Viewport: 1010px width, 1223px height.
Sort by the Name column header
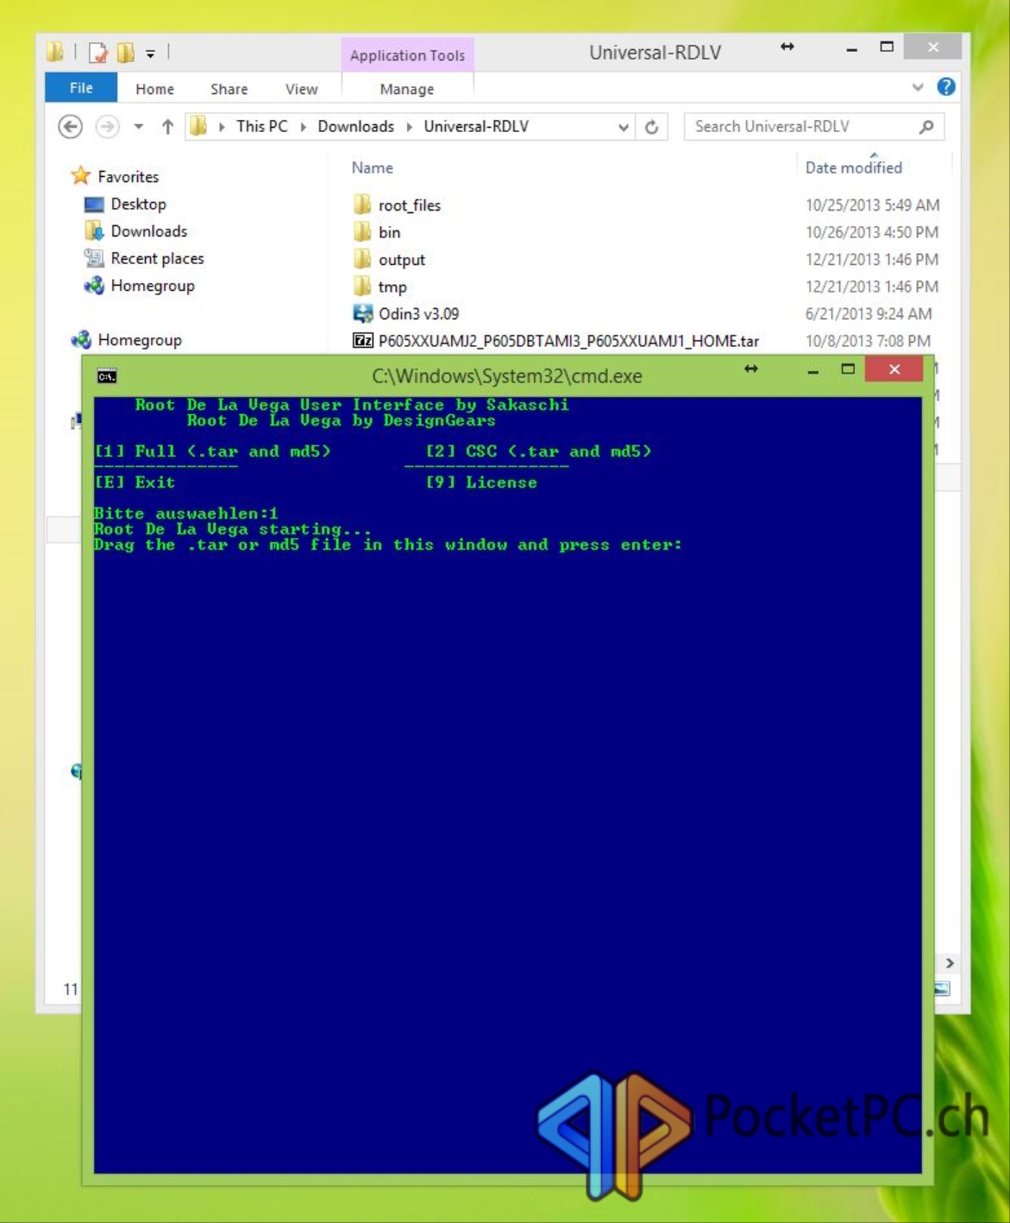pyautogui.click(x=372, y=167)
